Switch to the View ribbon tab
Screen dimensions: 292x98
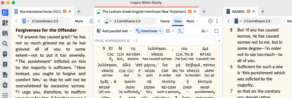178,21
